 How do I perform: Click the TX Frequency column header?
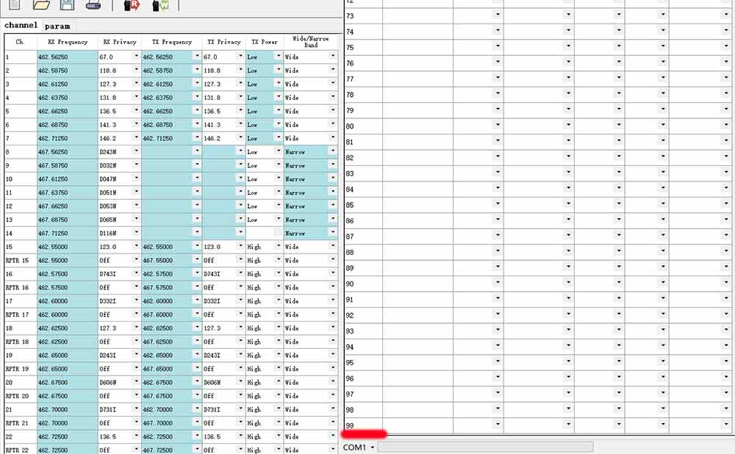click(x=171, y=42)
